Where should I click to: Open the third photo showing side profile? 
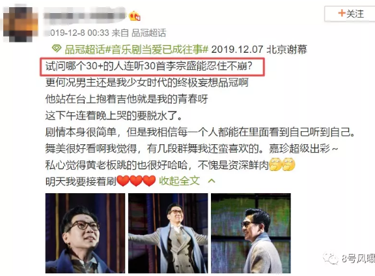(251, 233)
